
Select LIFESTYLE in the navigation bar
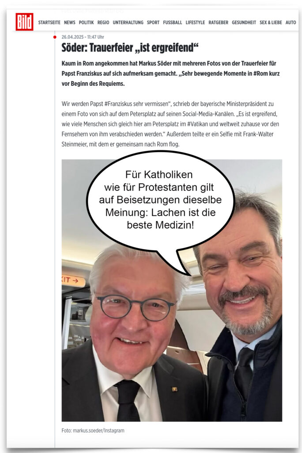click(195, 23)
